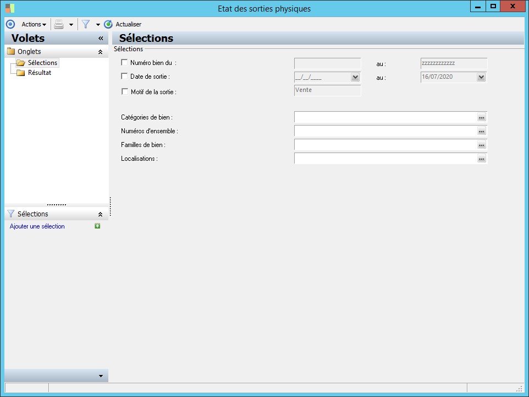Open Localisations browse button
This screenshot has height=397, width=529.
(x=481, y=159)
